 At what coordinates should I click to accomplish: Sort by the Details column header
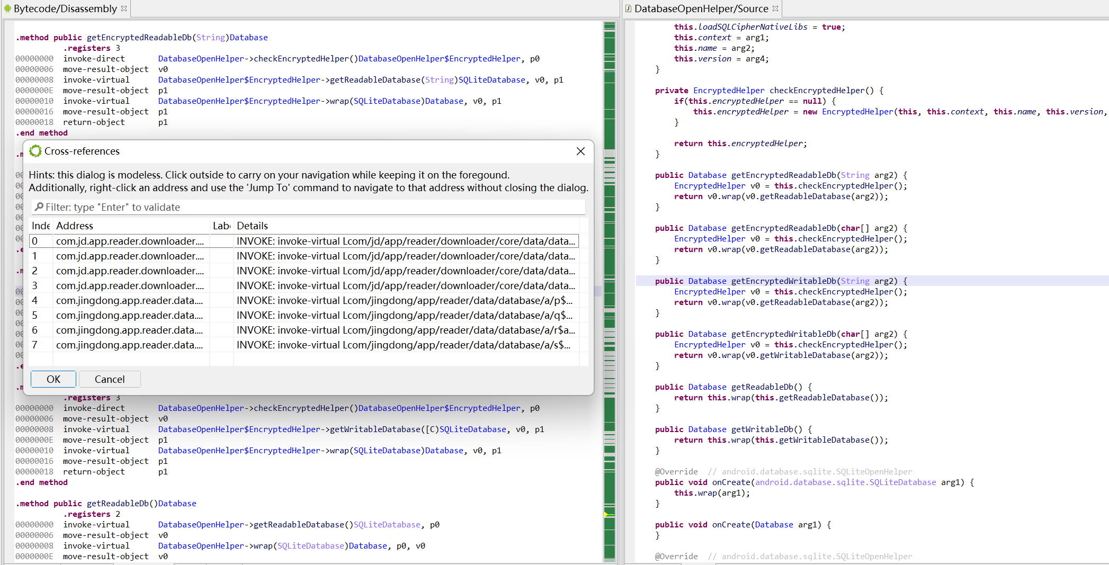click(407, 226)
